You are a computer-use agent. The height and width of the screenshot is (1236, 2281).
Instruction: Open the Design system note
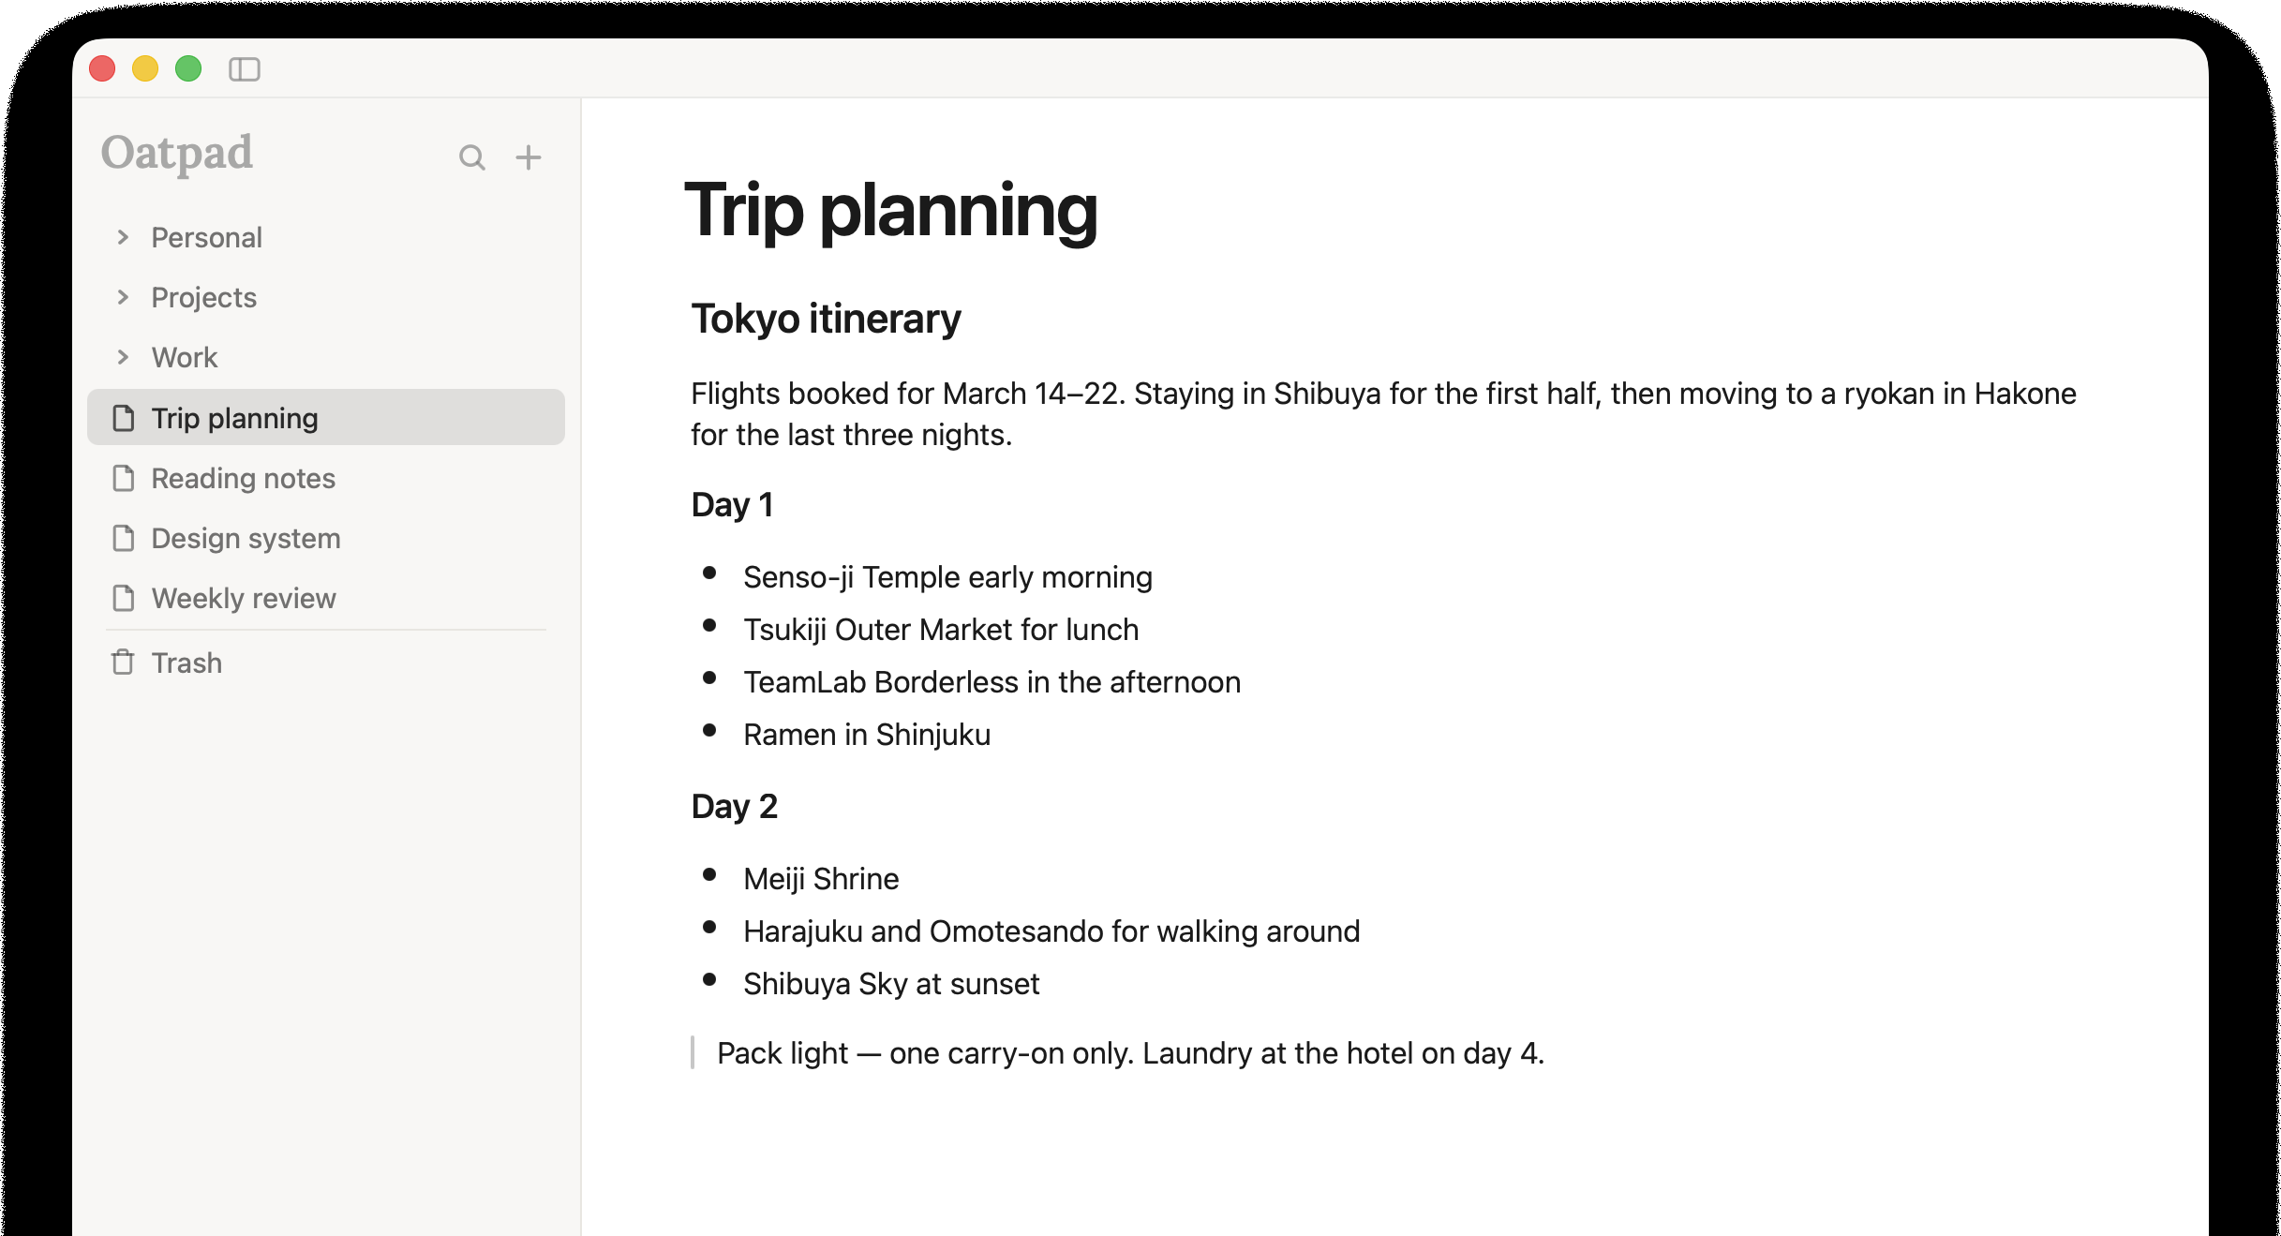245,538
